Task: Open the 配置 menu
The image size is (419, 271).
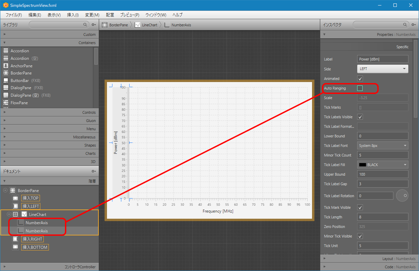Action: coord(110,15)
